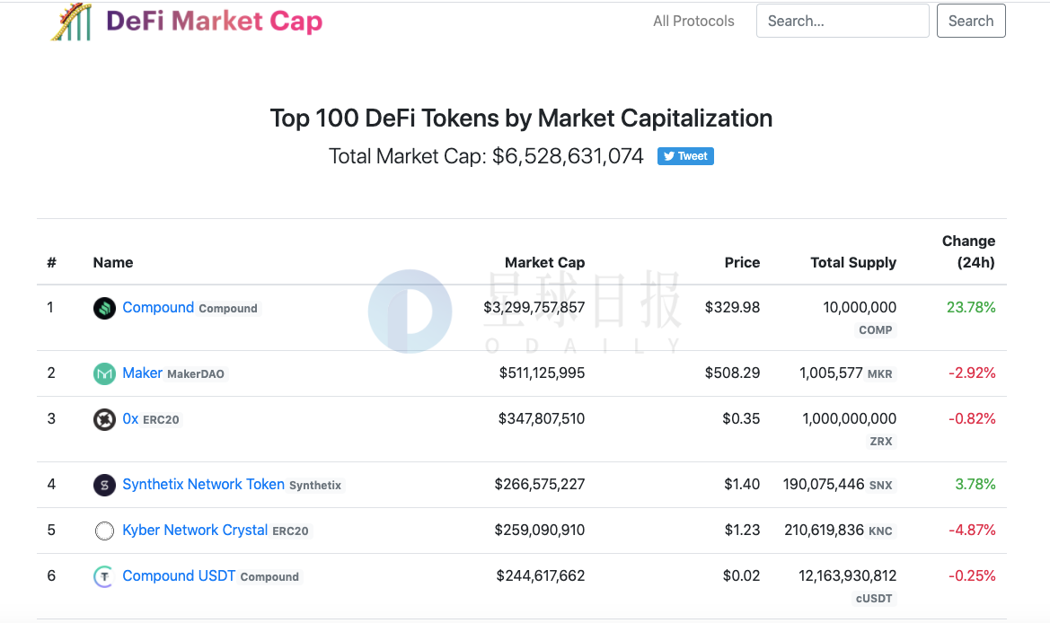Click the cUSDT ticker tag
Image resolution: width=1050 pixels, height=623 pixels.
click(x=874, y=598)
